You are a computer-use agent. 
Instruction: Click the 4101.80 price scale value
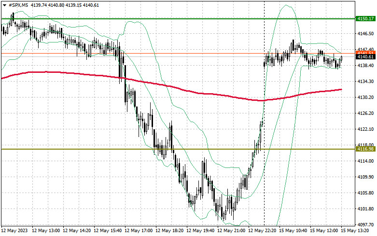tap(366, 209)
